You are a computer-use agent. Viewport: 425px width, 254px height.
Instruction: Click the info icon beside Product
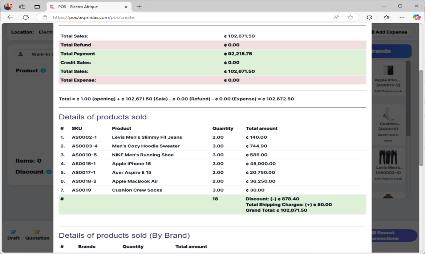[43, 70]
